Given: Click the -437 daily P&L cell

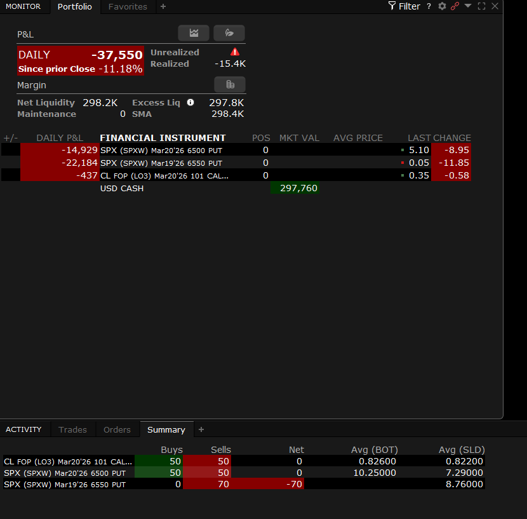Looking at the screenshot, I should 60,175.
